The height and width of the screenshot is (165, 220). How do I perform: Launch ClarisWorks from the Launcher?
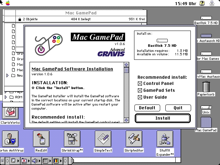pos(10,112)
